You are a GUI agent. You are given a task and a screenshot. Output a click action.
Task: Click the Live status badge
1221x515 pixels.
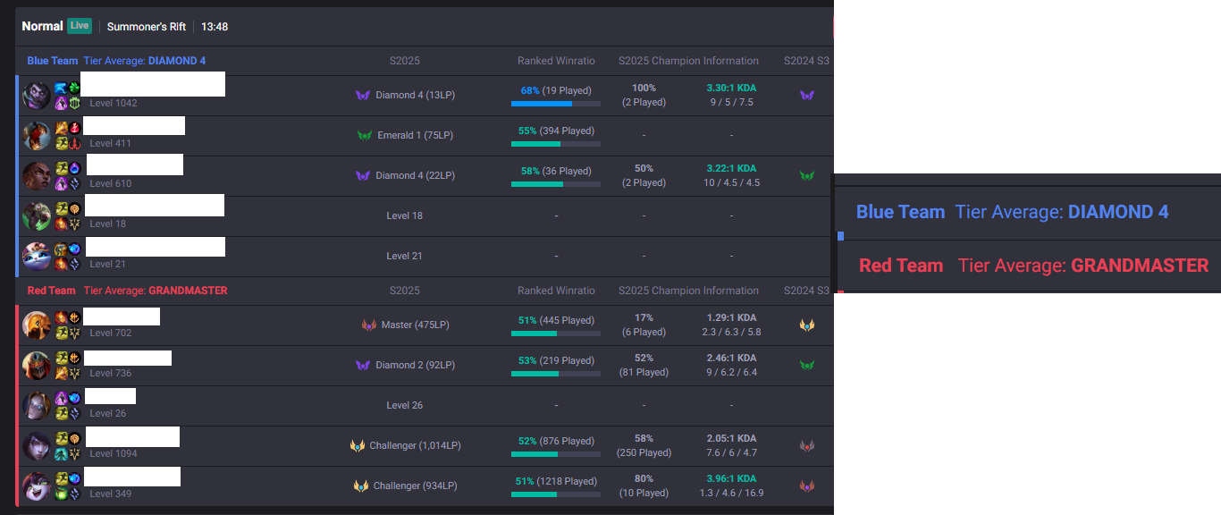point(80,26)
